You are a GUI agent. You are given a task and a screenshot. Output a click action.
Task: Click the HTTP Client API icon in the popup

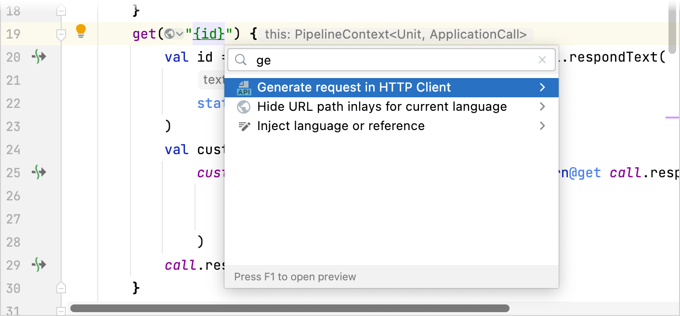coord(245,87)
